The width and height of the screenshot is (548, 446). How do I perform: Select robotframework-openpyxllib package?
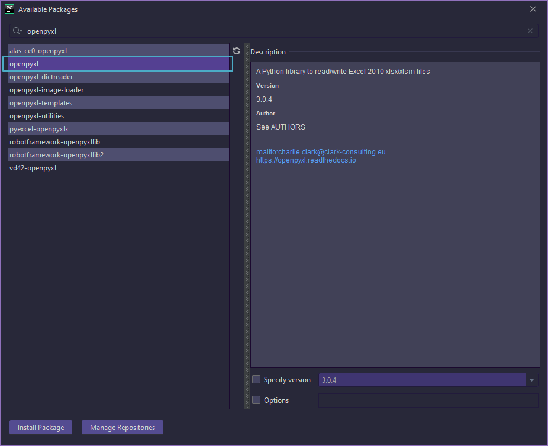tap(119, 142)
